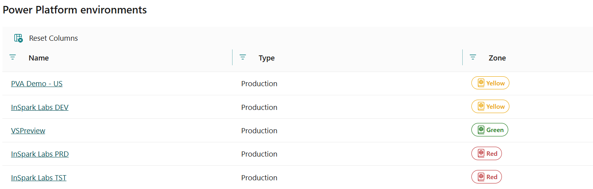Open the InSpark Labs PRD environment link

(40, 154)
